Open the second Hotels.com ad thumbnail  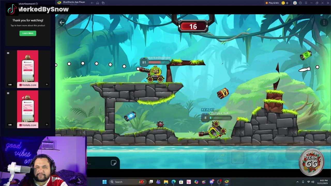click(28, 109)
